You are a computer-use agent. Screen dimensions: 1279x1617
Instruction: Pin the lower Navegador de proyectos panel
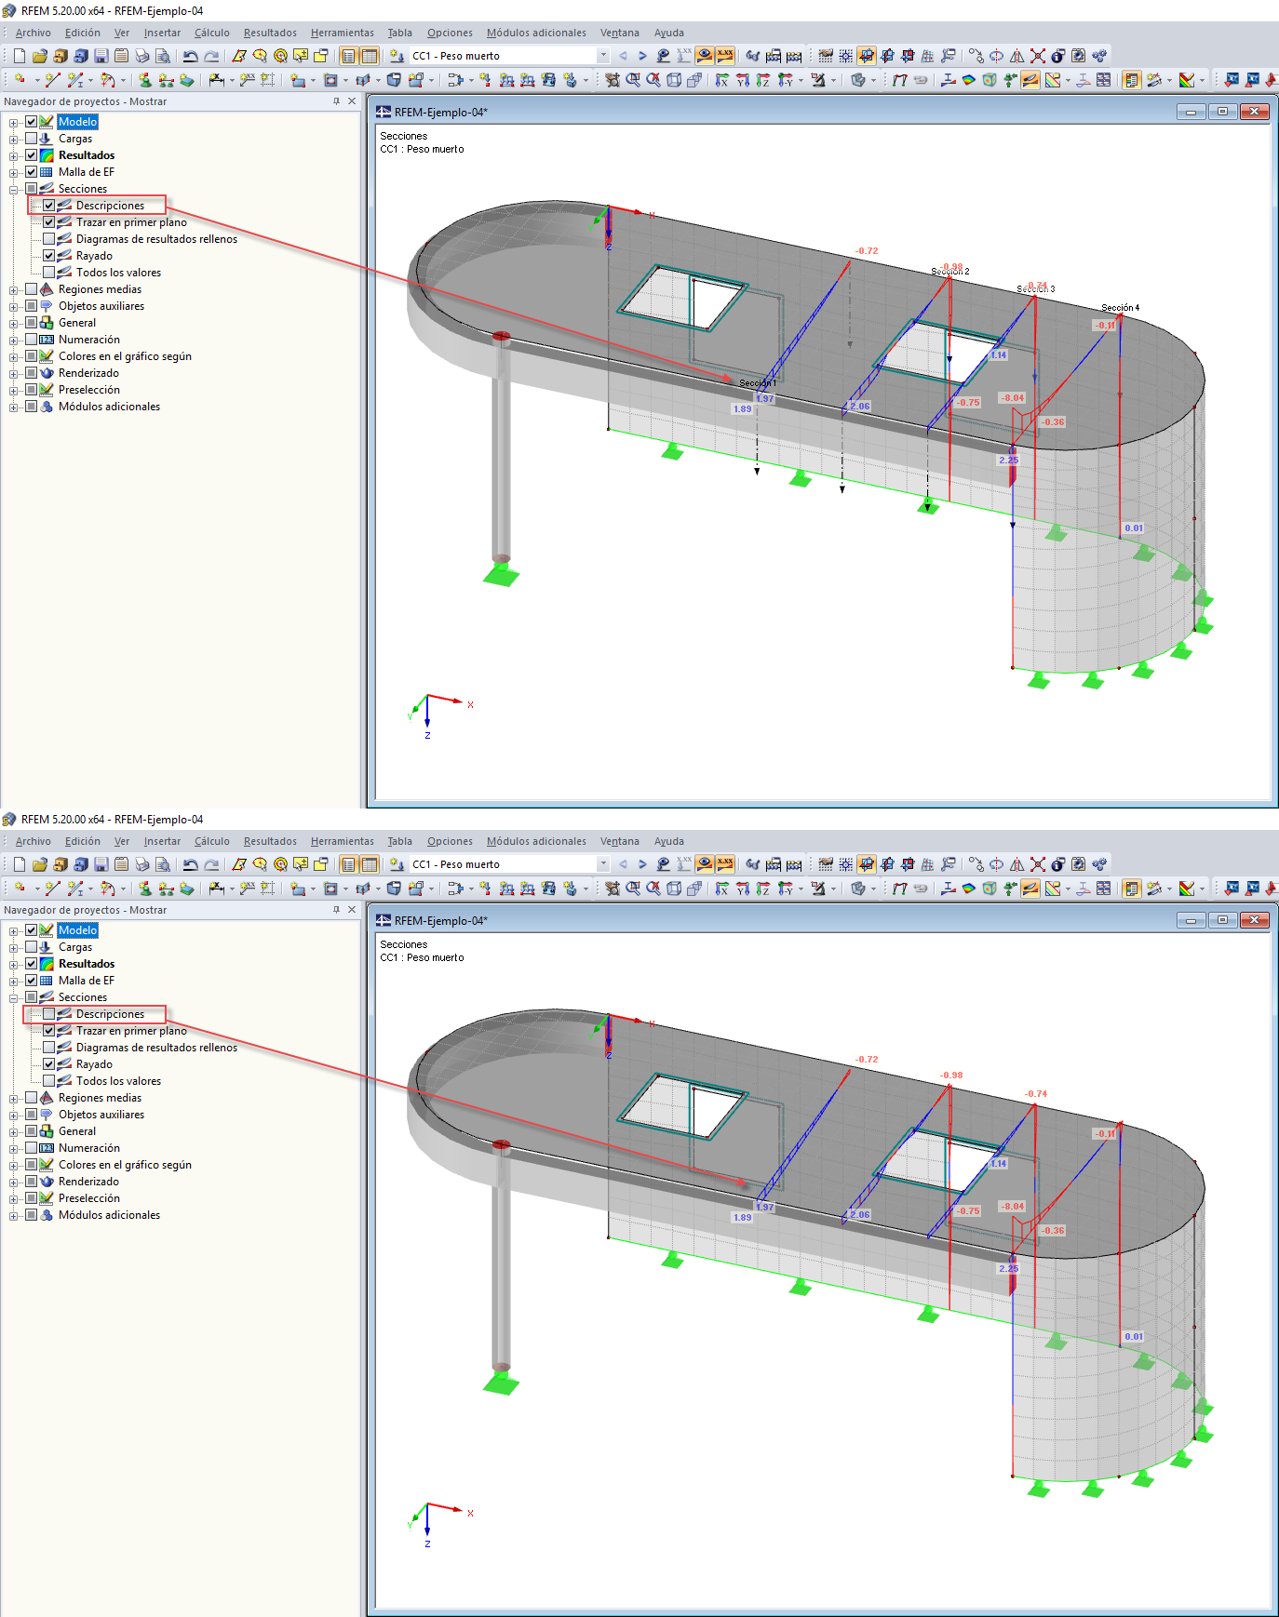336,910
